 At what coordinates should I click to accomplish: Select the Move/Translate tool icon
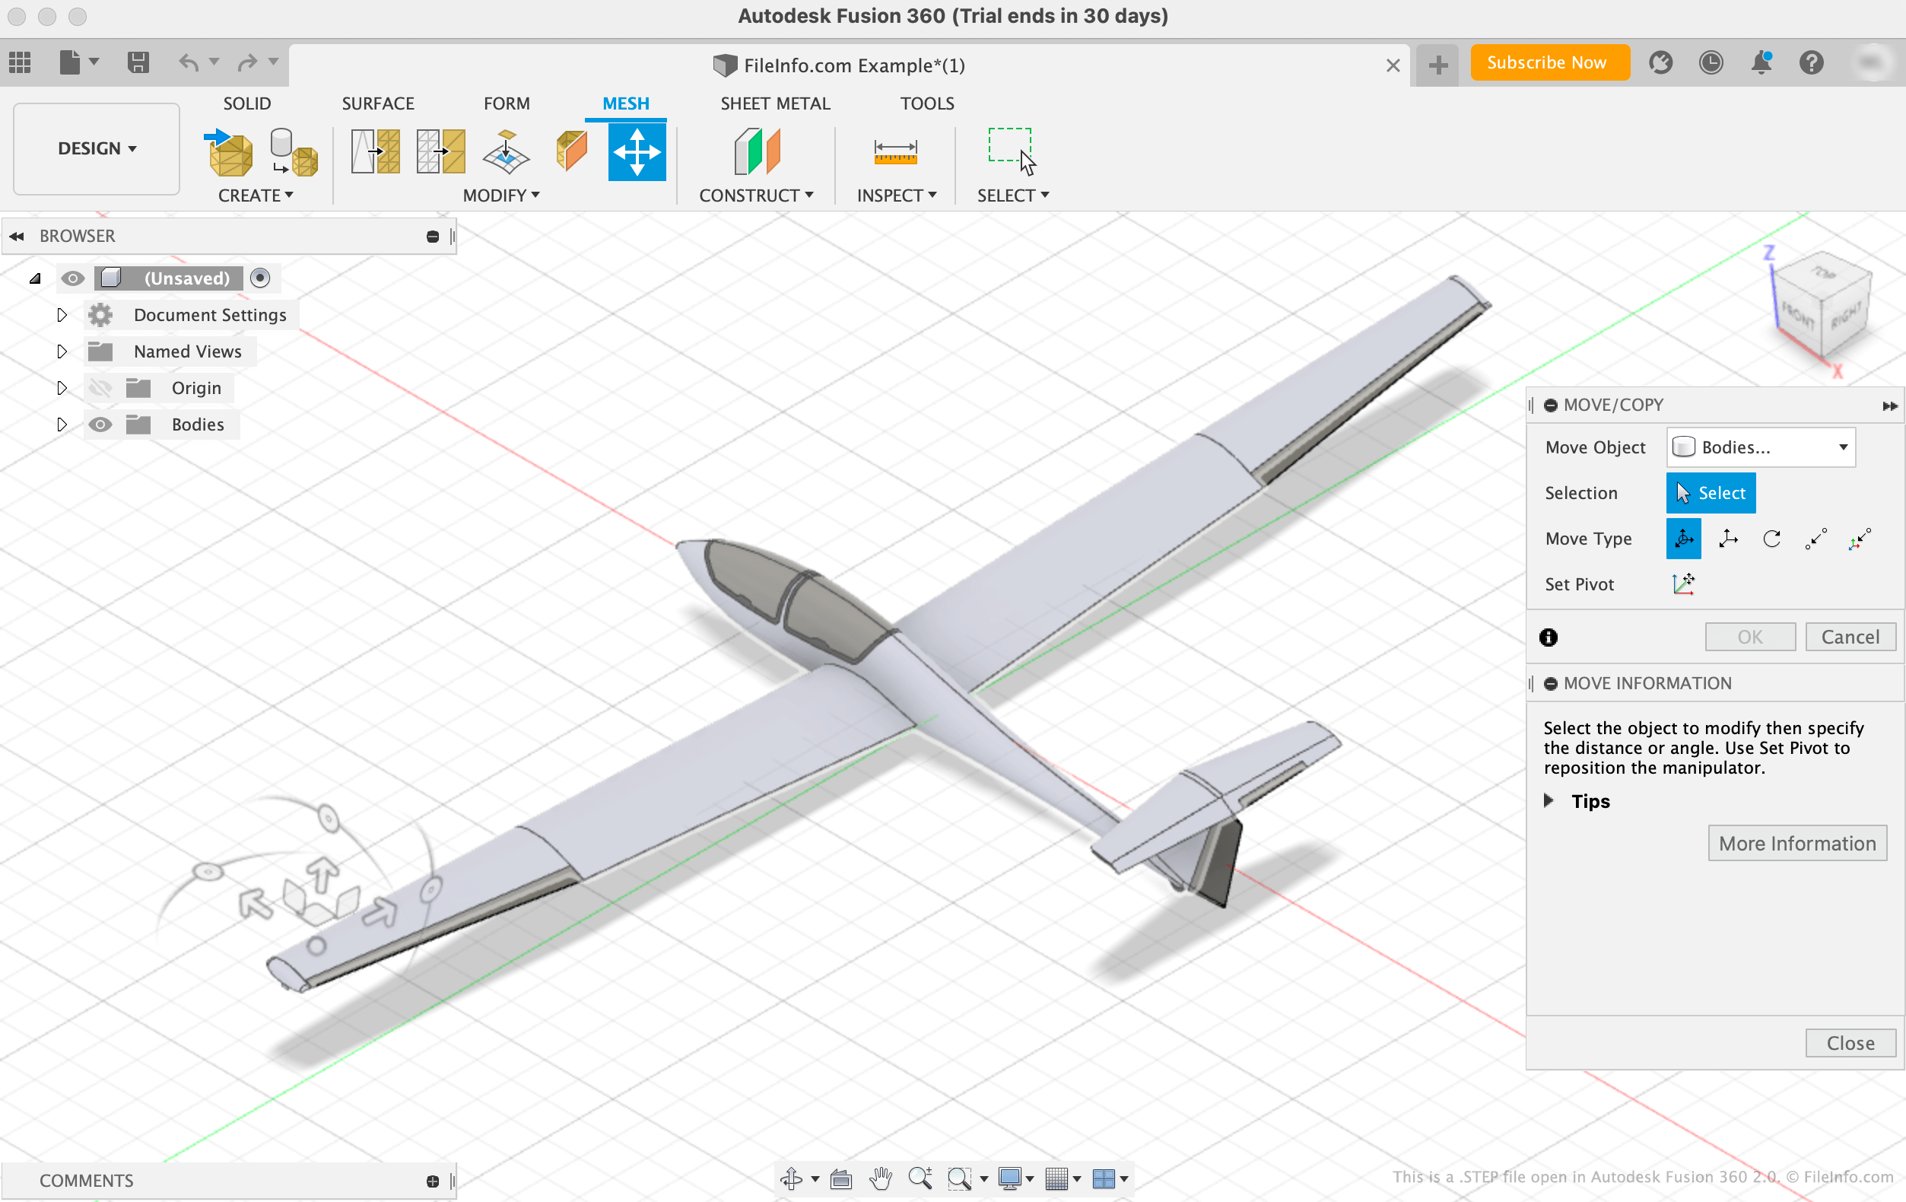pos(1729,539)
